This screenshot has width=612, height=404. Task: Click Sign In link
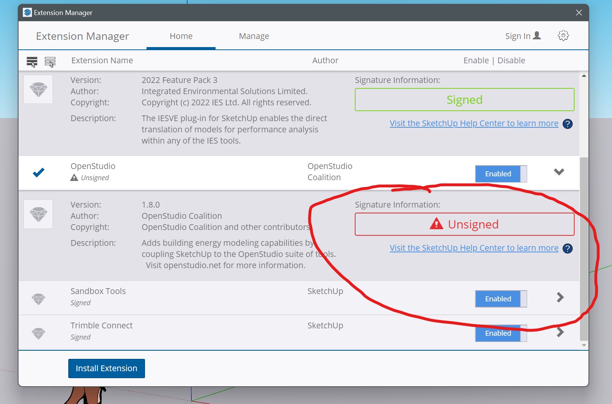(518, 36)
